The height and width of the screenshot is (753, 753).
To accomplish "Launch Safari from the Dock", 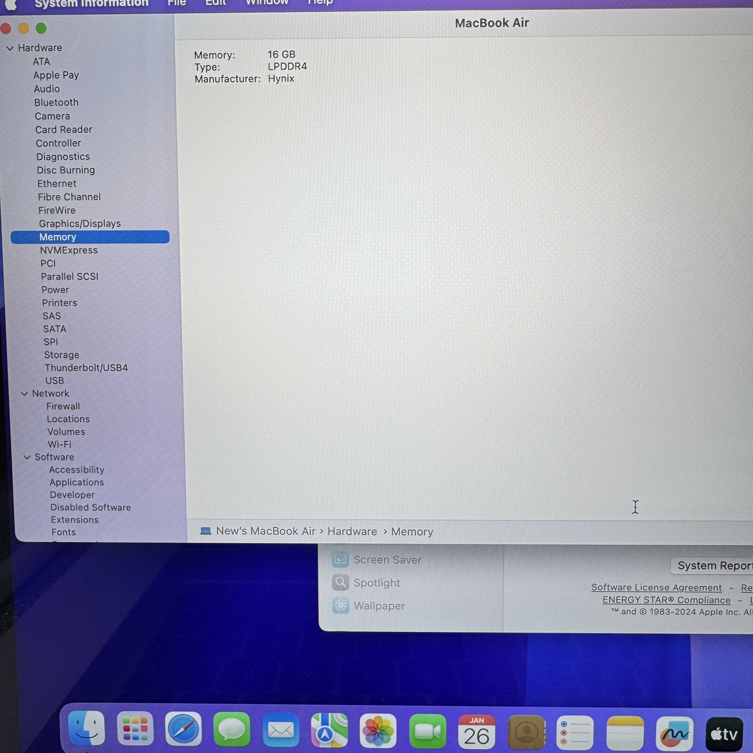I will [x=184, y=729].
